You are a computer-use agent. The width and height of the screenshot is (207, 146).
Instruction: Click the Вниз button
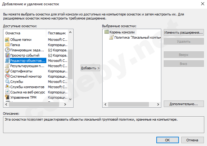coord(184,64)
